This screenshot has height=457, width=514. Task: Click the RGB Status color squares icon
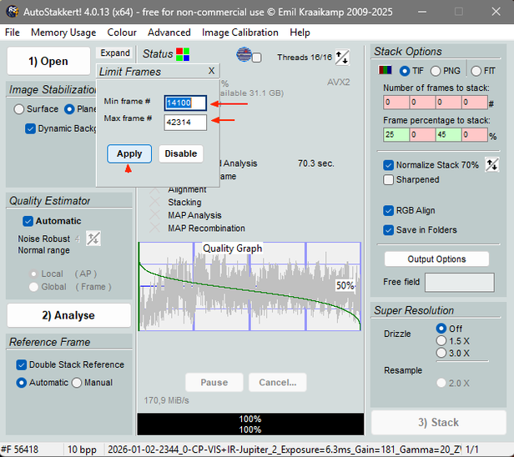(183, 54)
